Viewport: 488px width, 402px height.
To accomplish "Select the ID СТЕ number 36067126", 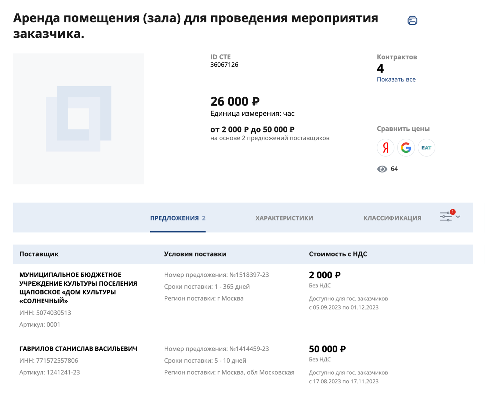I will point(224,65).
